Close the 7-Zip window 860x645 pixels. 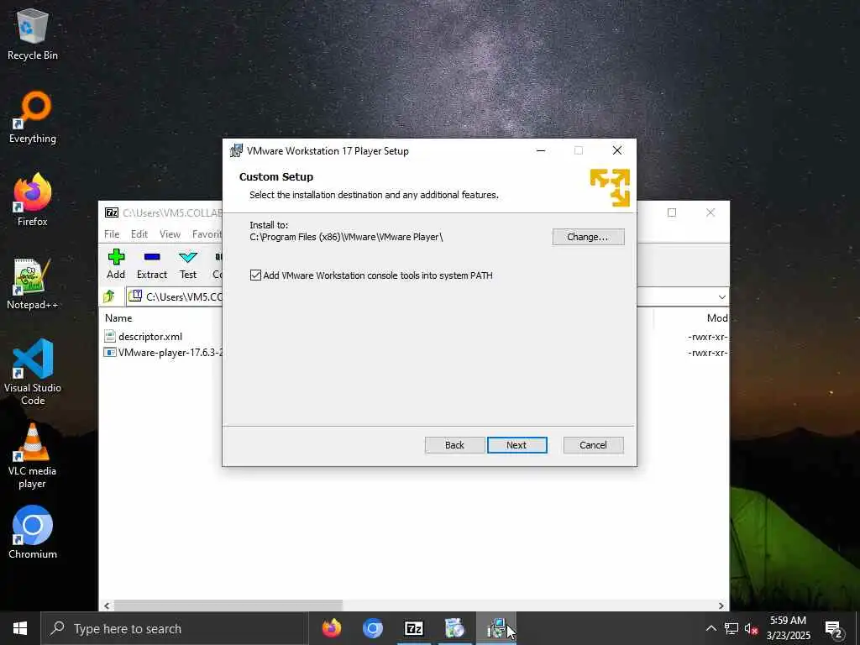[711, 212]
